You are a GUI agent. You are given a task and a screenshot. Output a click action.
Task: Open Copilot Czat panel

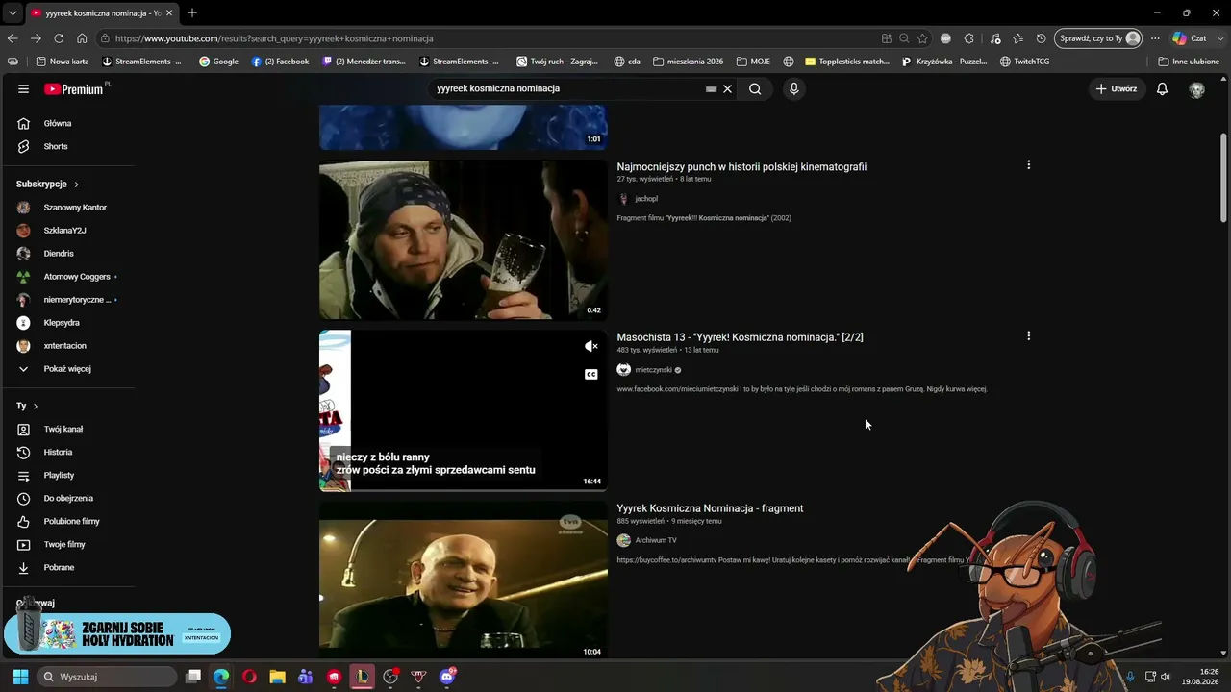(x=1189, y=38)
